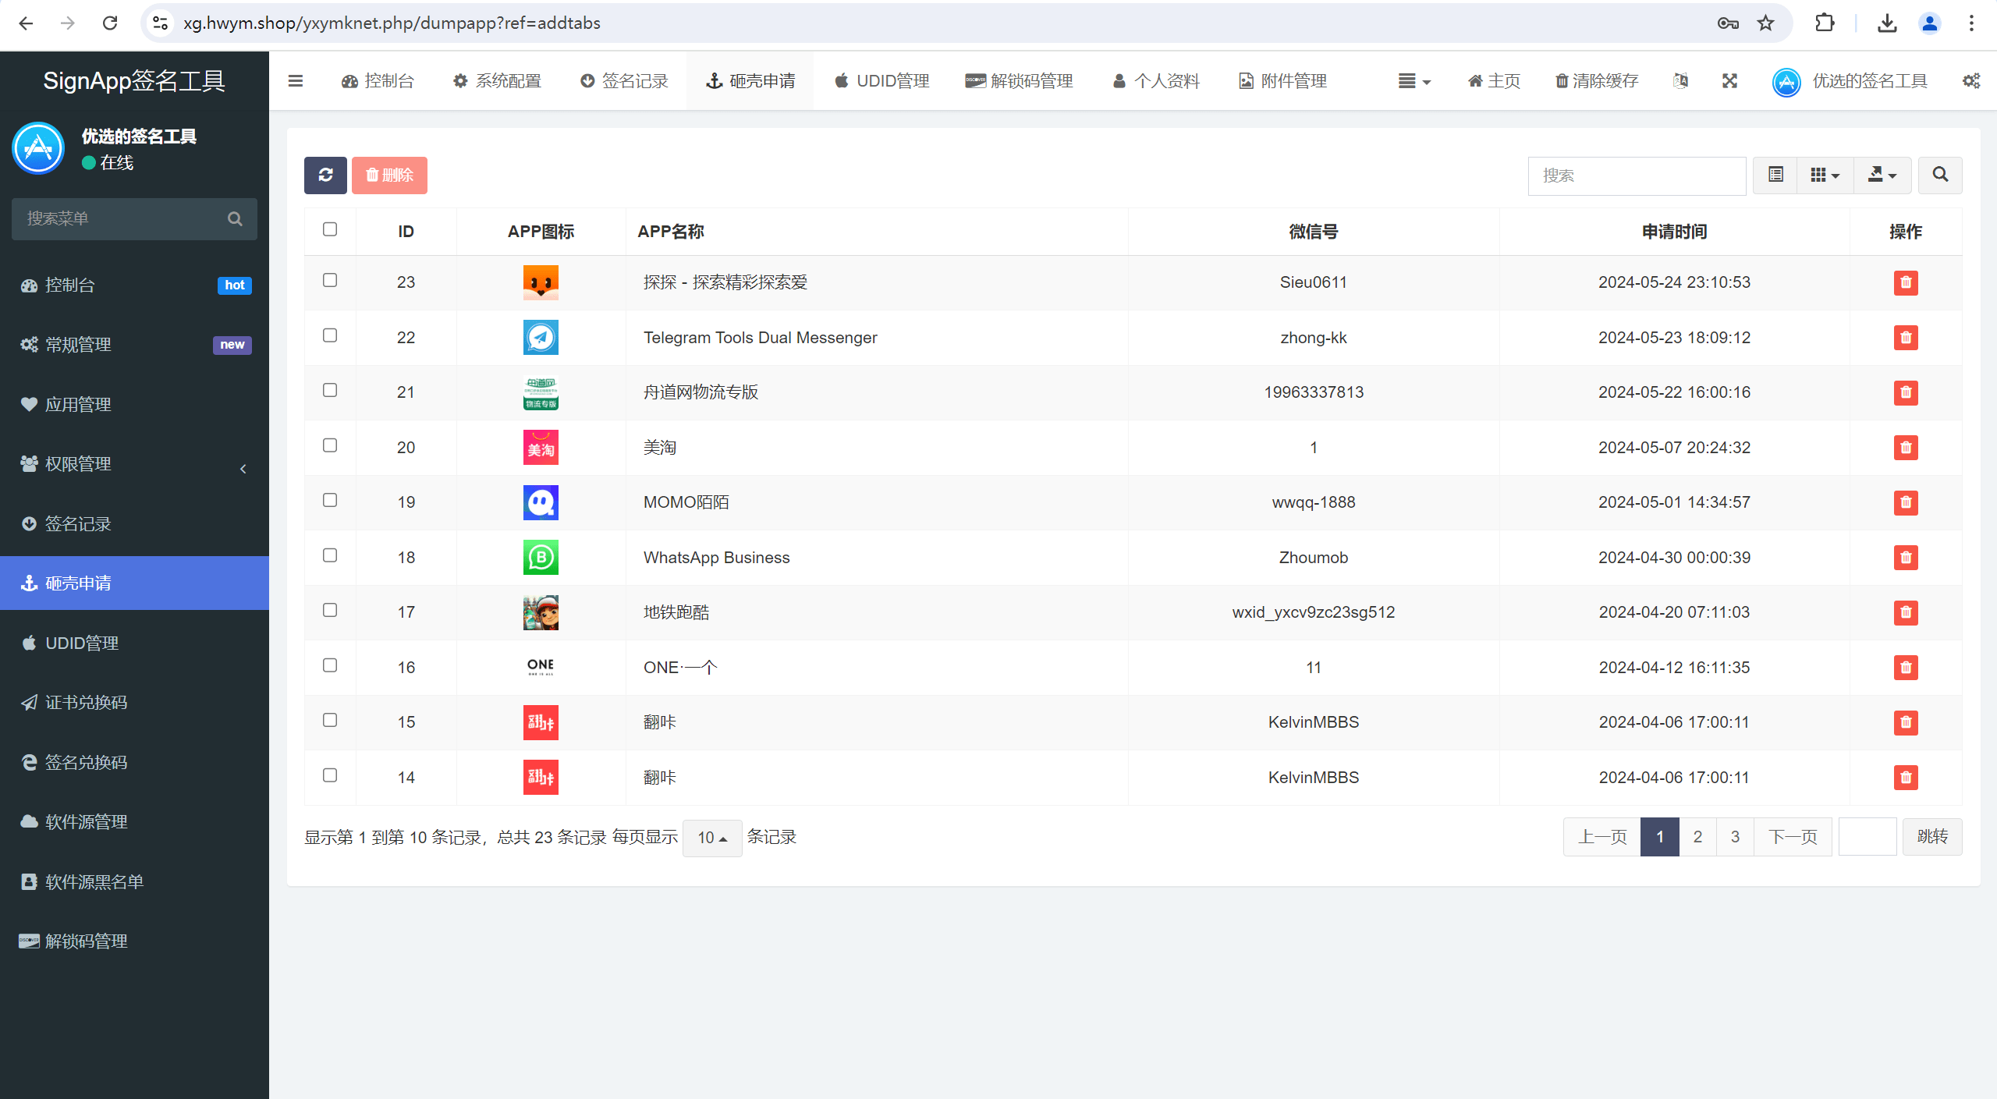Delete MOMO陌陌 entry with trash icon
This screenshot has width=1997, height=1099.
[x=1905, y=502]
